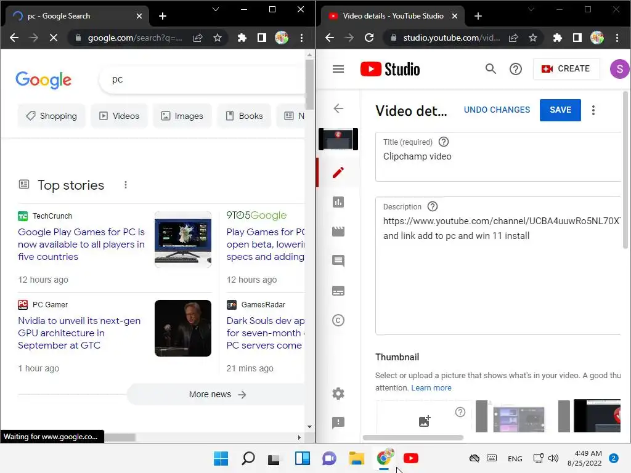The image size is (631, 473).
Task: Go back in the Google Search window
Action: (14, 38)
